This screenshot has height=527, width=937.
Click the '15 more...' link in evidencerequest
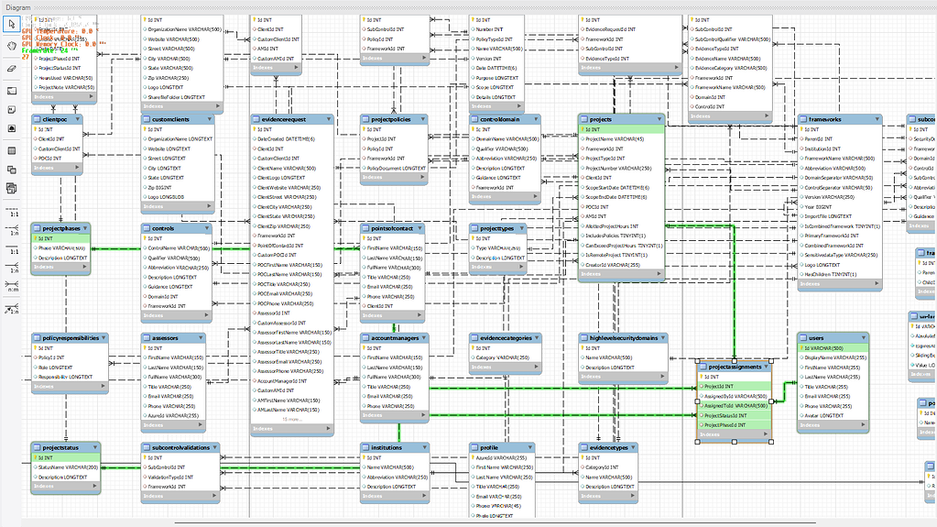tap(292, 419)
